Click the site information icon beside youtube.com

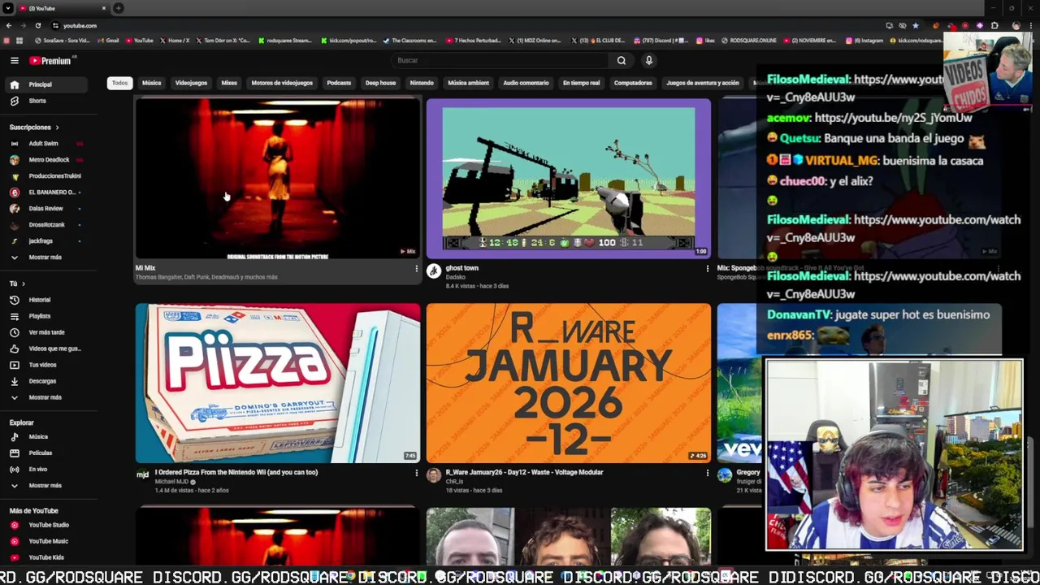55,25
